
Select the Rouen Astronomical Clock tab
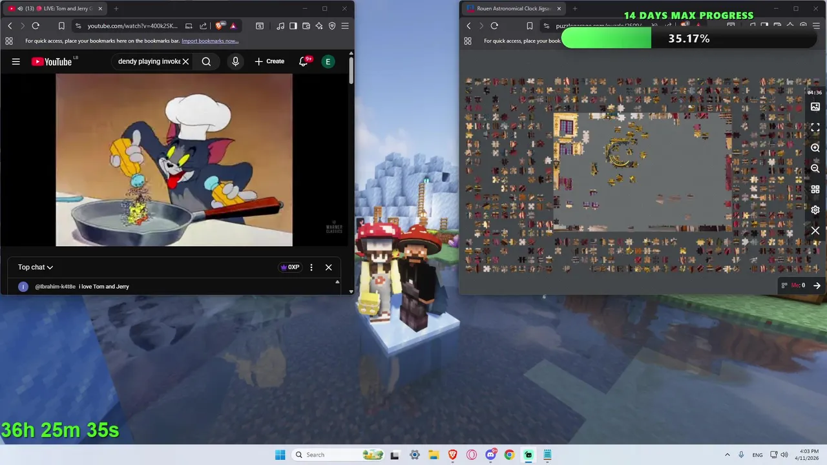coord(514,8)
